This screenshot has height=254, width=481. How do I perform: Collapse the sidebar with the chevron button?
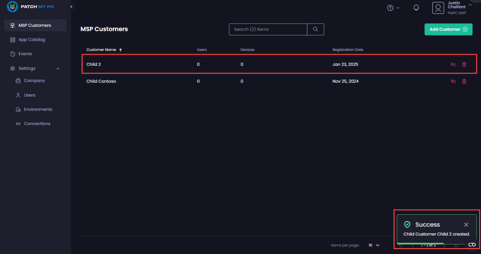tap(71, 7)
